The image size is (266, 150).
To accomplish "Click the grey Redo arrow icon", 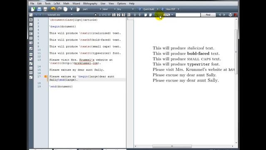I will point(59,9).
